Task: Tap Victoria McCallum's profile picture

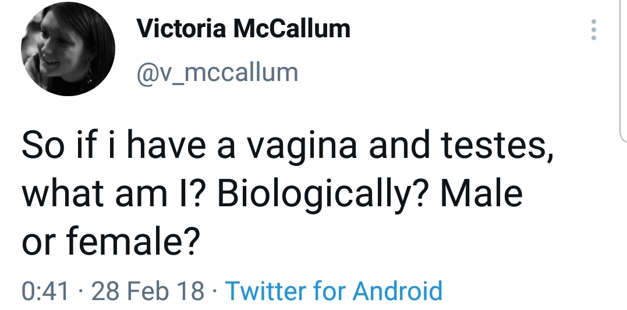Action: tap(68, 50)
